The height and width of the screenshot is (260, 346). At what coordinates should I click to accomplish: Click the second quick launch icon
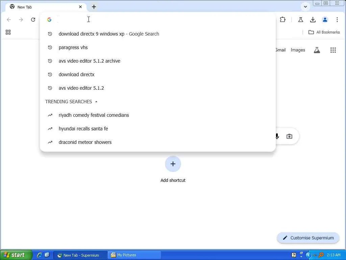click(x=47, y=255)
